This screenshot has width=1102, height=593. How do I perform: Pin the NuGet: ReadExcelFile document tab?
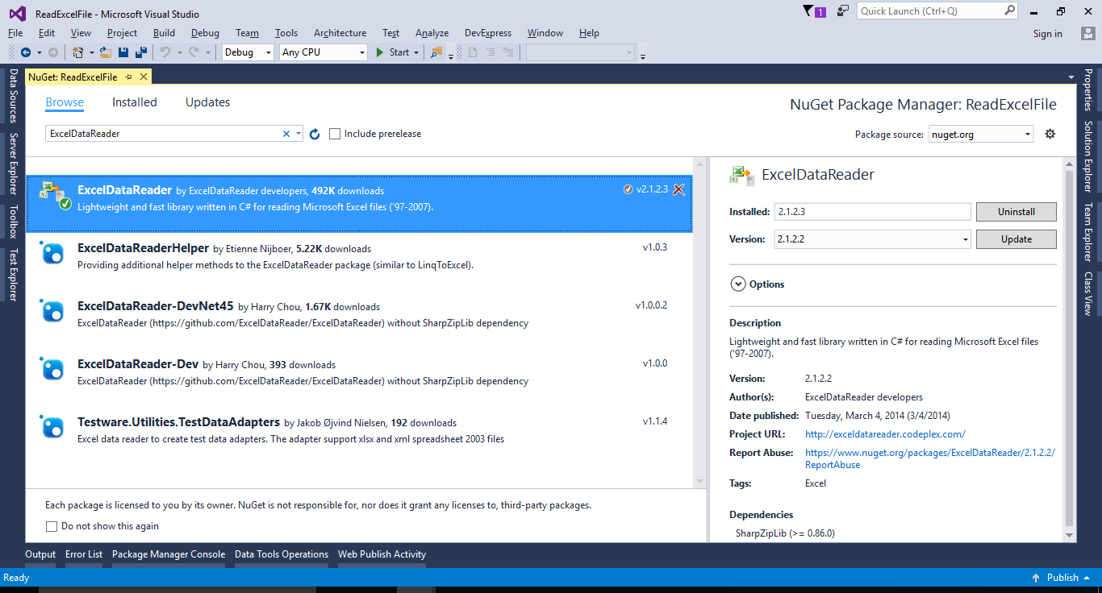[x=129, y=77]
